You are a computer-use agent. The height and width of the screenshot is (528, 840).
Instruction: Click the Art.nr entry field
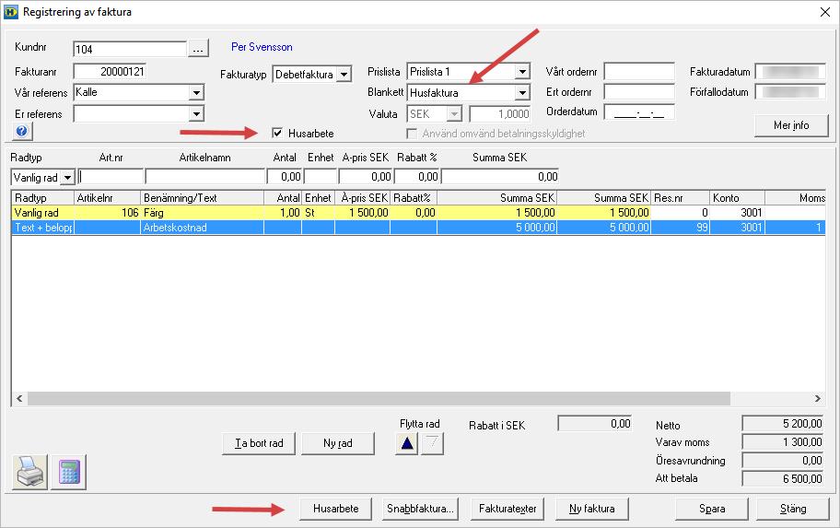[111, 176]
